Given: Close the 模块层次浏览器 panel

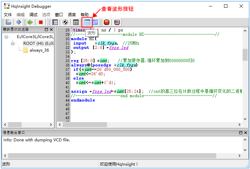Looking at the screenshot, I should coord(51,30).
